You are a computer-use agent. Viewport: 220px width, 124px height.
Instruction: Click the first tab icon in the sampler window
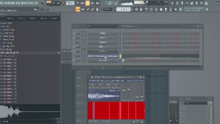click(x=92, y=84)
